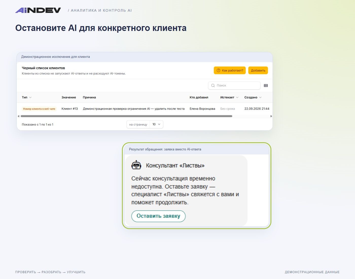Click the magnifier icon in search field
Screen dimensions: 355x279
click(x=213, y=85)
